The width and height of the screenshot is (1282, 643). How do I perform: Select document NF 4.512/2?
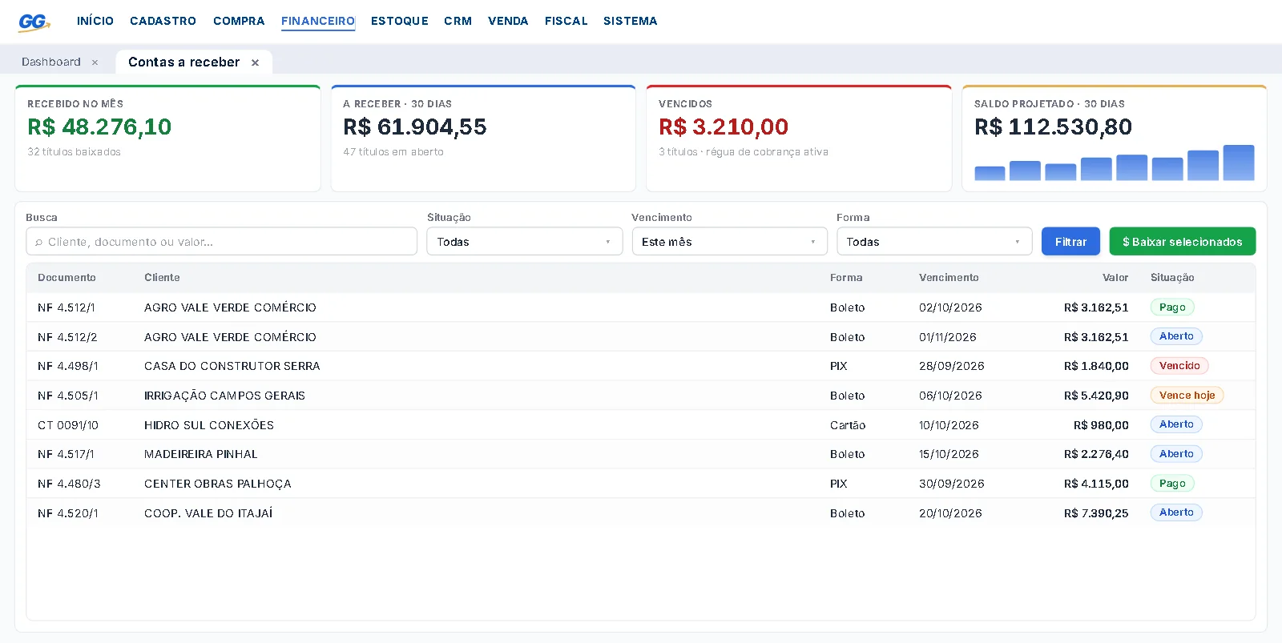click(67, 337)
